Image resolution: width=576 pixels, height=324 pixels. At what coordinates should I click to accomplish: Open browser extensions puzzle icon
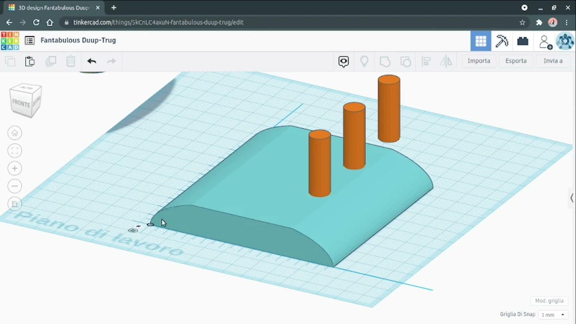[x=539, y=22]
